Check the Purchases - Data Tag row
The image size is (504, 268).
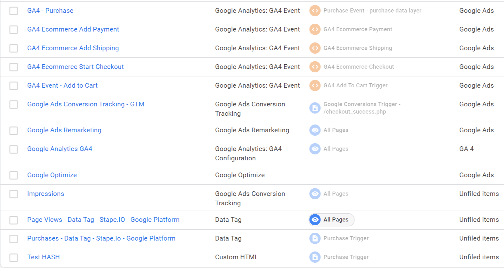[13, 239]
